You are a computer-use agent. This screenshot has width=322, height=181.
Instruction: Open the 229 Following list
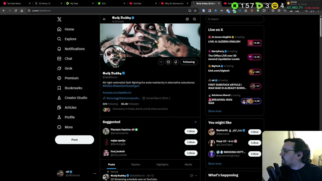(x=110, y=104)
